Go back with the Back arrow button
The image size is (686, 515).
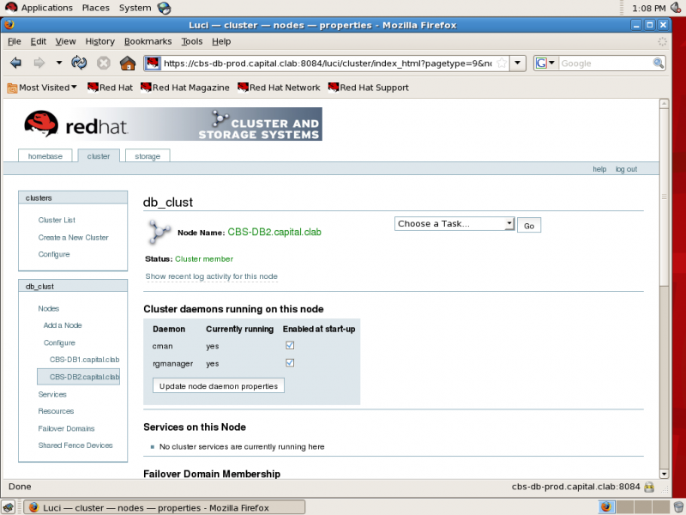click(x=15, y=63)
